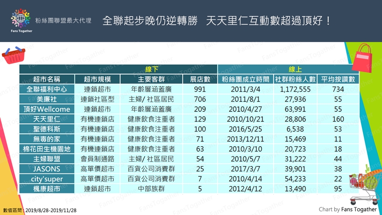
Task: Click the 2016/5/25 date cell
Action: (245, 129)
